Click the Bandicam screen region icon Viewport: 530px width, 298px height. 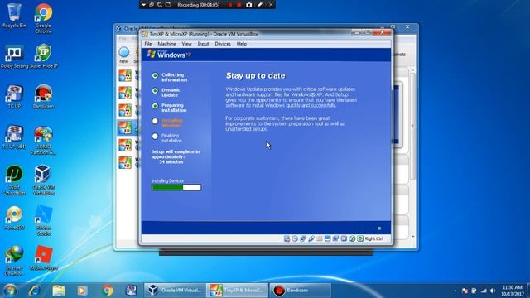click(167, 5)
